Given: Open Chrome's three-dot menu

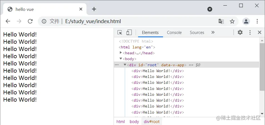Looking at the screenshot, I should [257, 21].
